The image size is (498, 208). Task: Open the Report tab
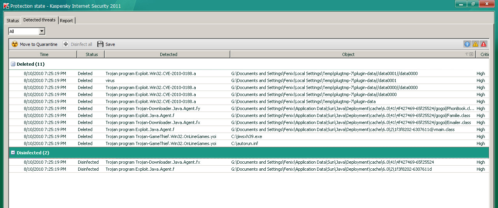(67, 21)
